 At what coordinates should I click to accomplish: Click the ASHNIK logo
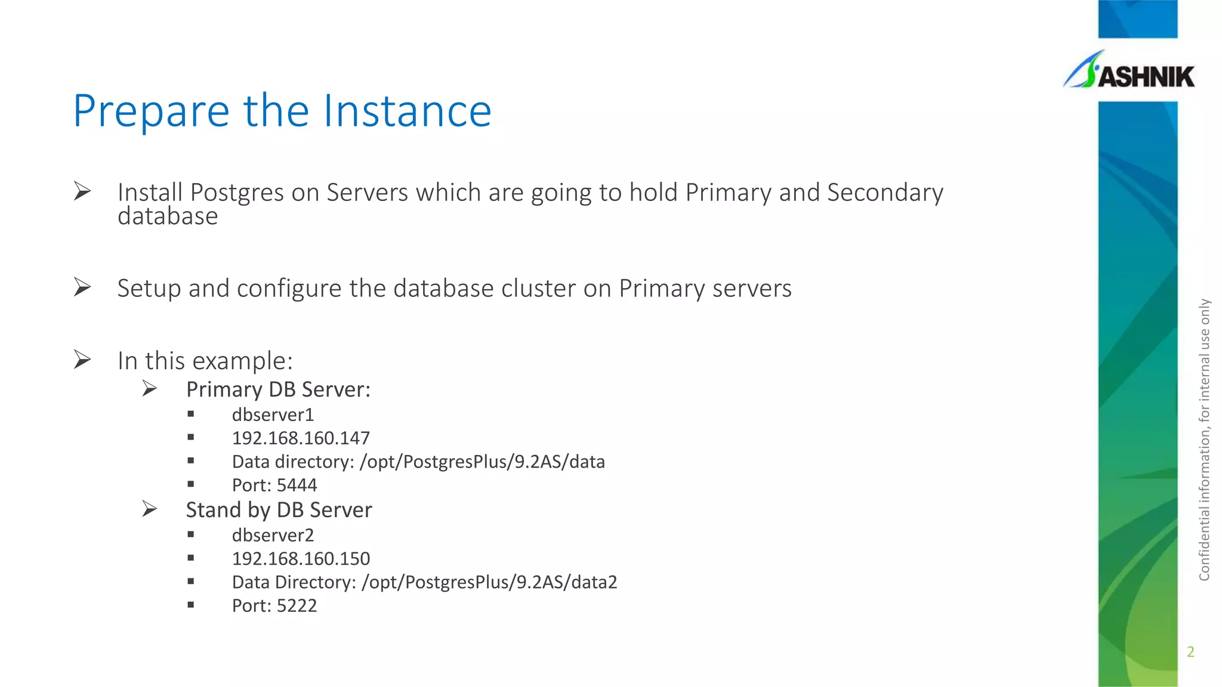click(1129, 70)
